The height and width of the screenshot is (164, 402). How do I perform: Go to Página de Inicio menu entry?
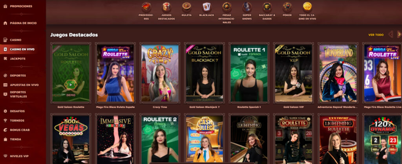click(x=23, y=23)
